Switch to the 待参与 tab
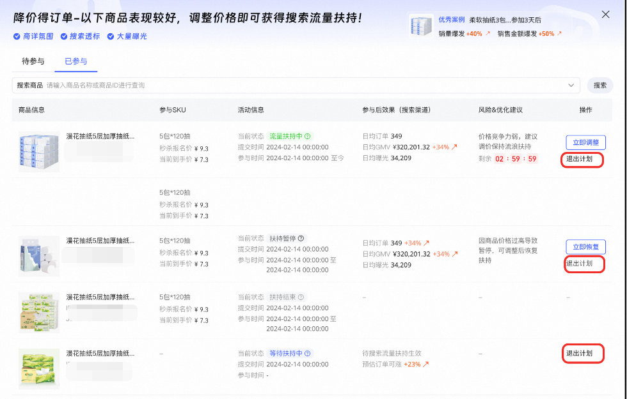Screen dimensions: 627x399 click(33, 61)
